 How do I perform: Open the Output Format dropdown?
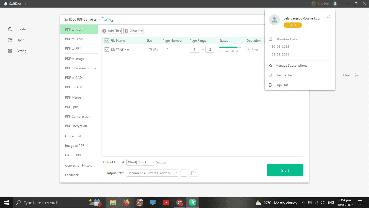point(140,162)
